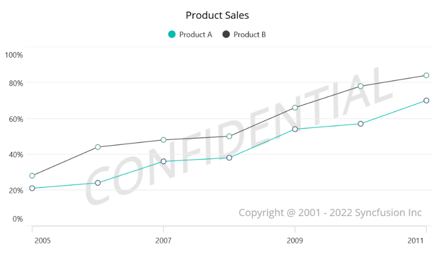Click the Product Sales chart title

[x=217, y=15]
